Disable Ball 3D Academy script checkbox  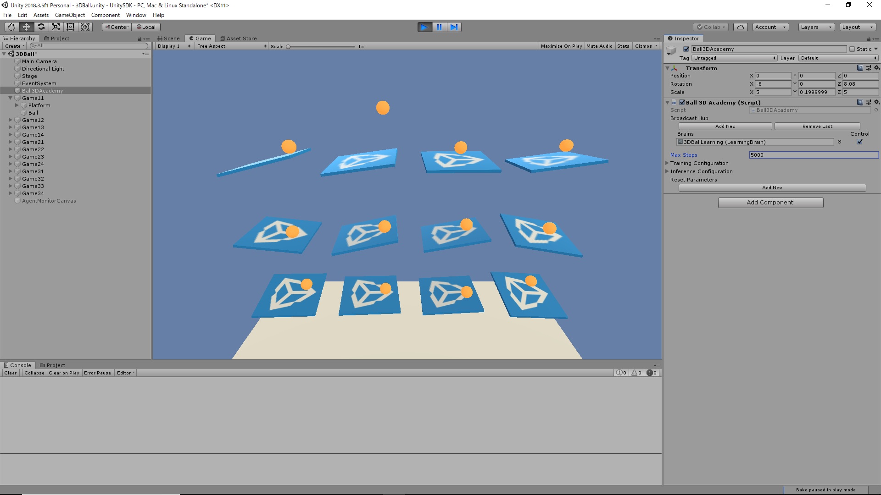pos(682,102)
